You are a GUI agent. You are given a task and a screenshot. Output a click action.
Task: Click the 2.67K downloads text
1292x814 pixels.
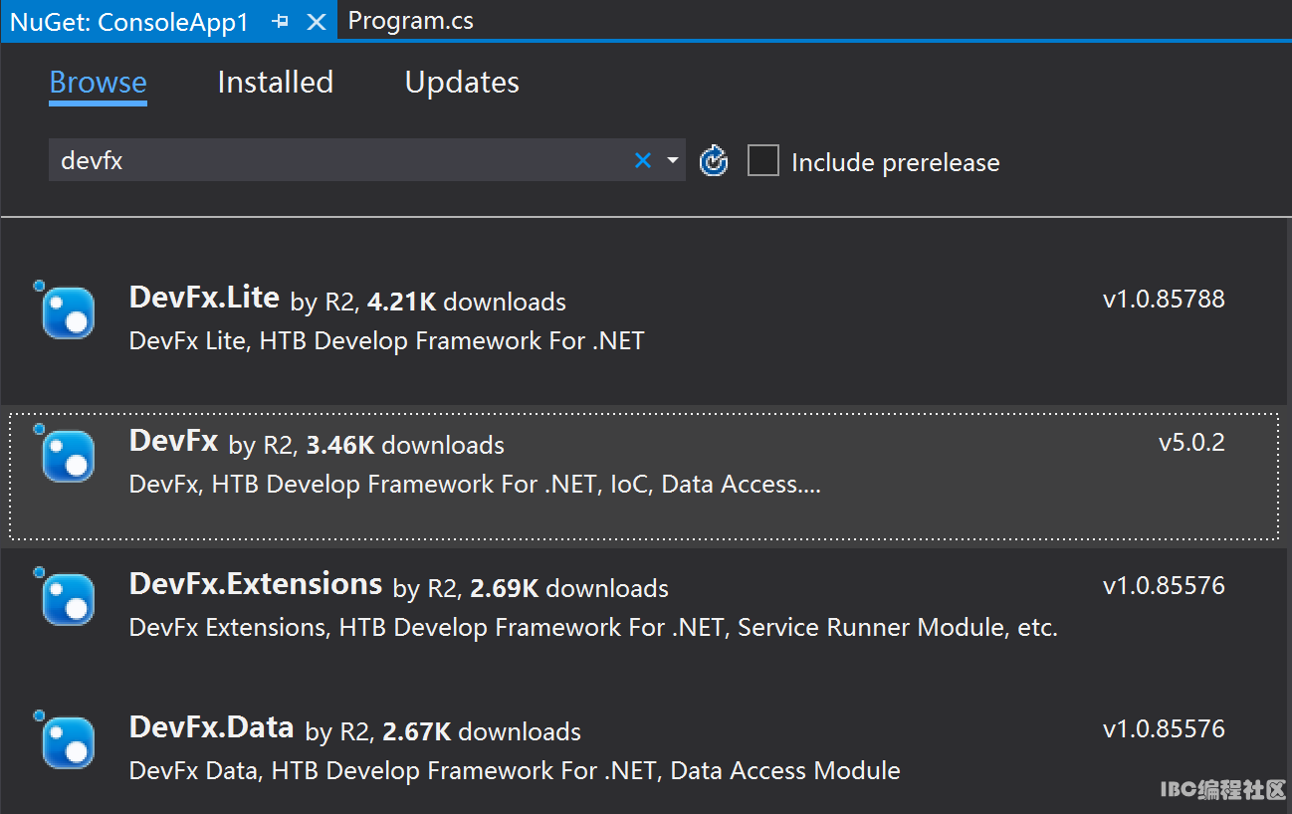[482, 731]
